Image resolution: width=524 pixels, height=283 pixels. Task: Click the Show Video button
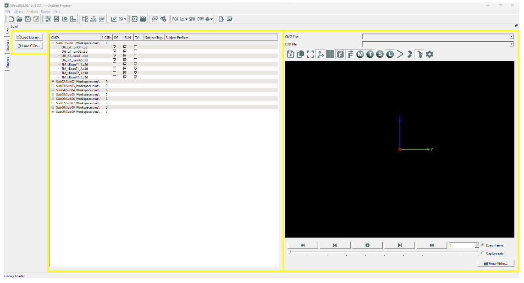496,264
